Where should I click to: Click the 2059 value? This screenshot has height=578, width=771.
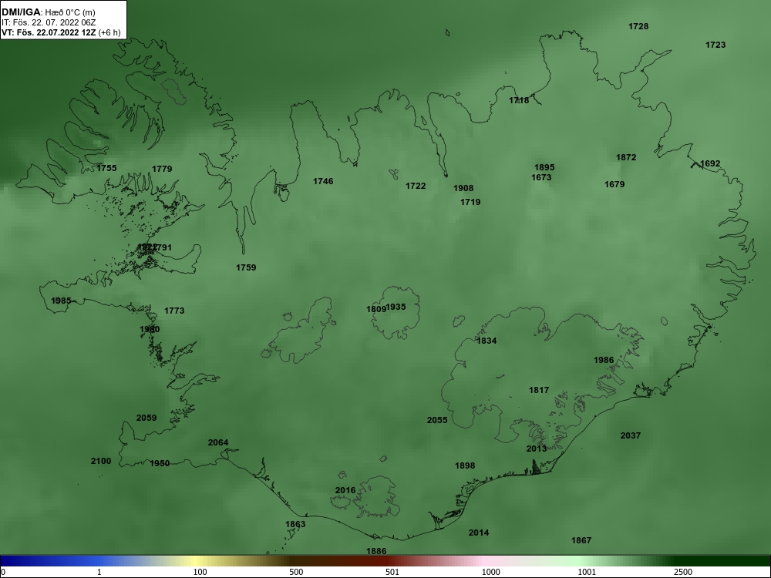coord(146,418)
